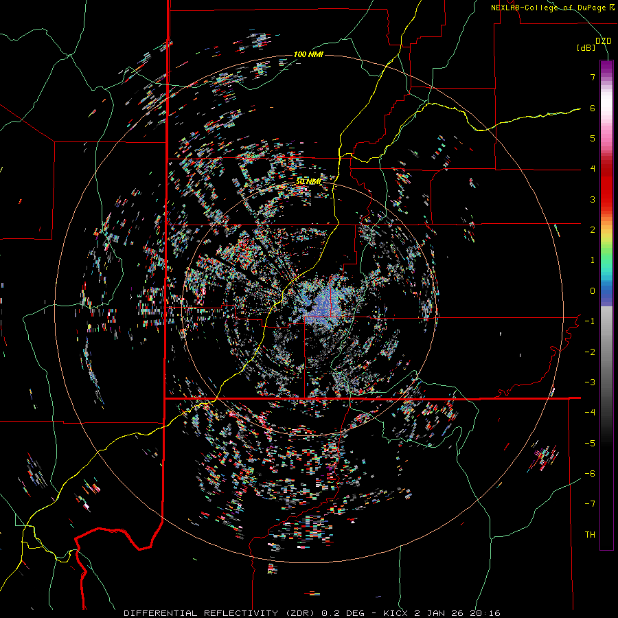Image resolution: width=618 pixels, height=618 pixels.
Task: Click the -7 value on color scale
Action: [590, 504]
